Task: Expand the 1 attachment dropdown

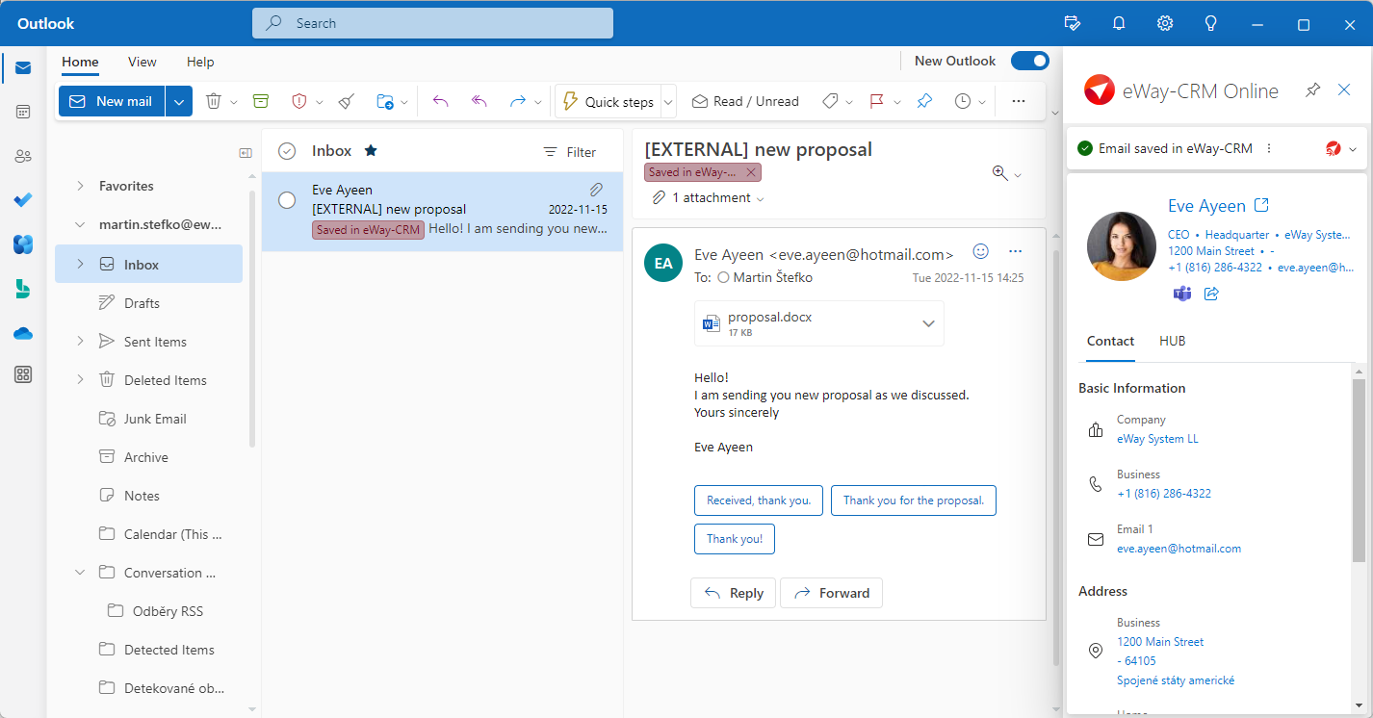Action: pyautogui.click(x=761, y=198)
